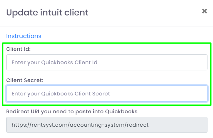Select the Redirect URI read-only field
The height and width of the screenshot is (138, 213).
pyautogui.click(x=107, y=125)
